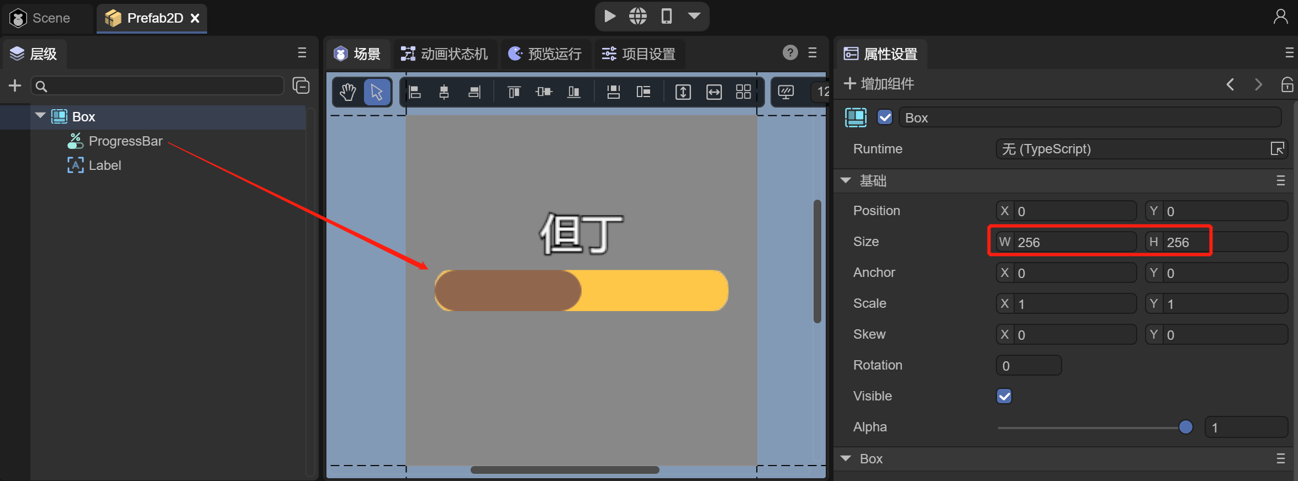Collapse the 基础 section
1298x481 pixels.
(x=846, y=180)
